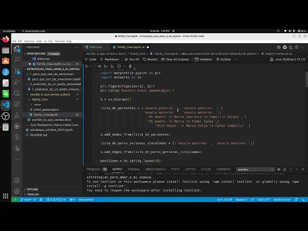Collapse ESTRATEGIAS_PARA_AMAR_A_MI_ESPOSA folder section
The width and height of the screenshot is (308, 231).
click(x=25, y=69)
